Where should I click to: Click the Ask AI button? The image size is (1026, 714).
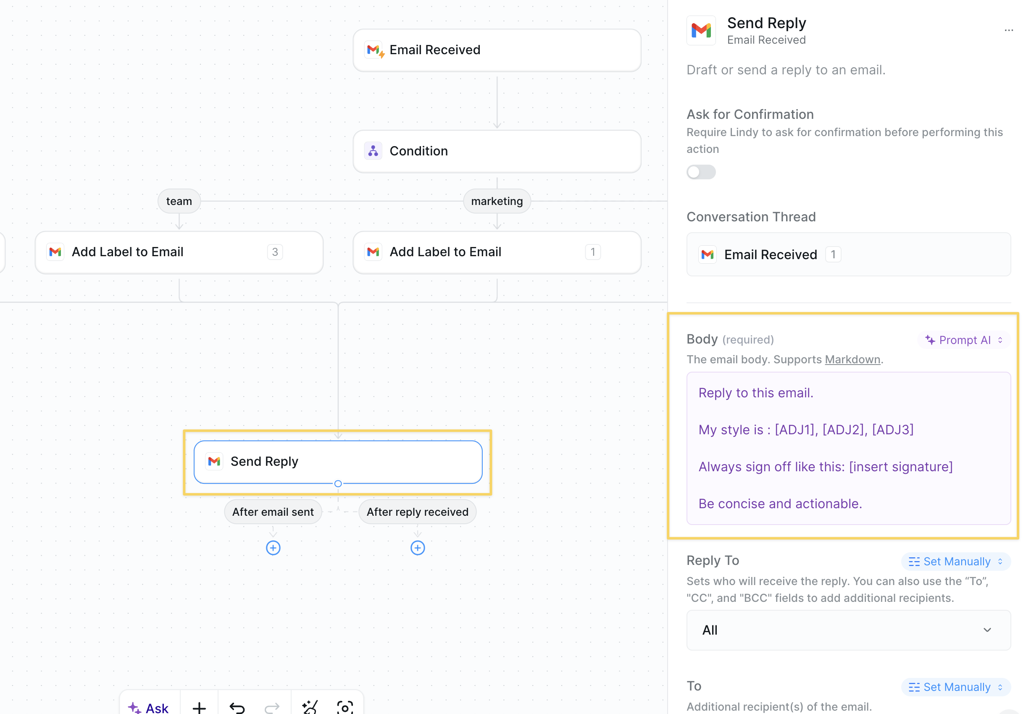point(149,707)
